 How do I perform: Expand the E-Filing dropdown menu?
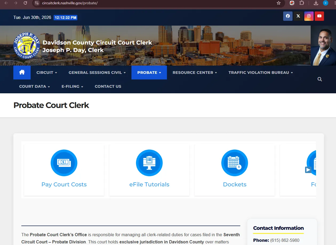point(72,86)
